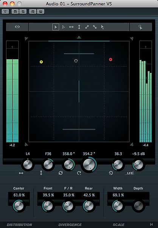The width and height of the screenshot is (158, 228).
Task: Click the SCALE section label
Action: pyautogui.click(x=119, y=225)
